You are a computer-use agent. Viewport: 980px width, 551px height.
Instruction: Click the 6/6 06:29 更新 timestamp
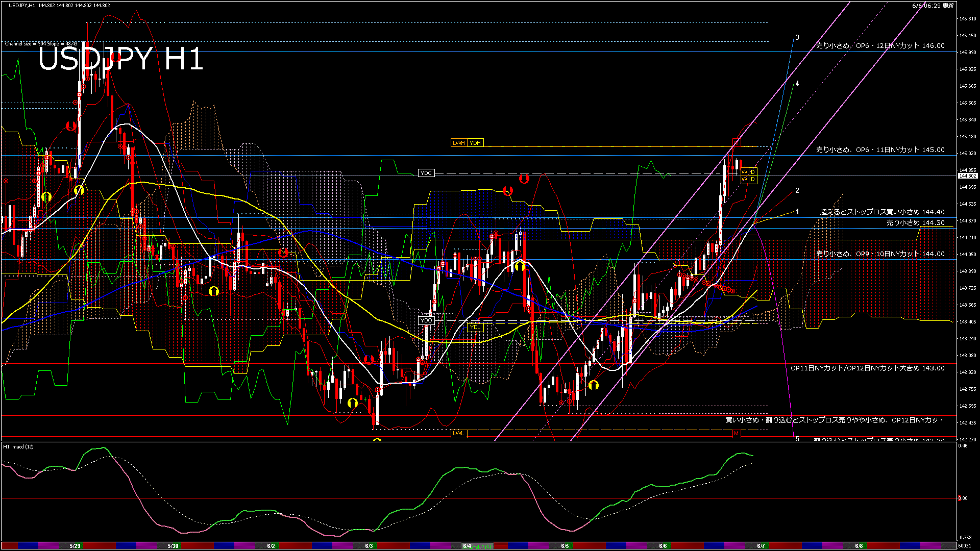click(933, 6)
